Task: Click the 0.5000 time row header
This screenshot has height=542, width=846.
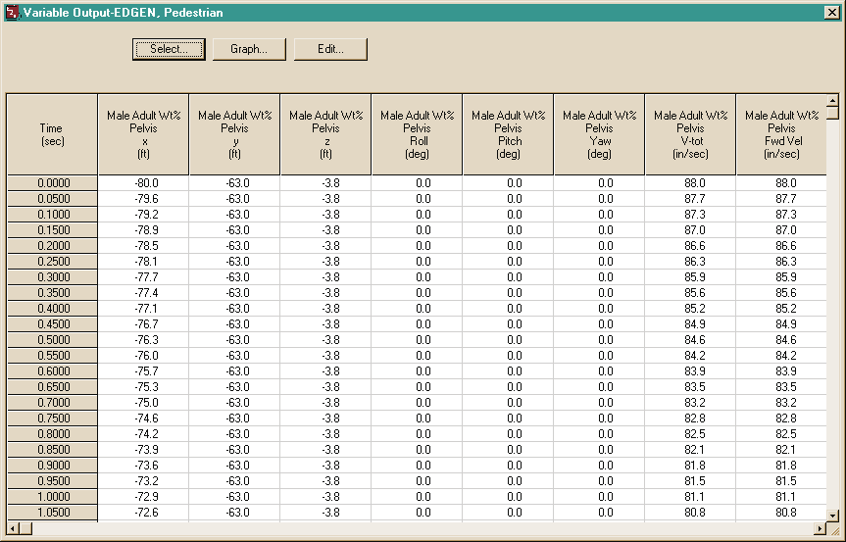Action: coord(52,340)
